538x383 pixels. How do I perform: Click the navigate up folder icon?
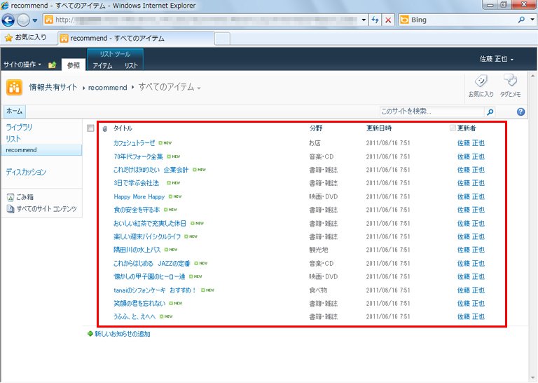52,65
